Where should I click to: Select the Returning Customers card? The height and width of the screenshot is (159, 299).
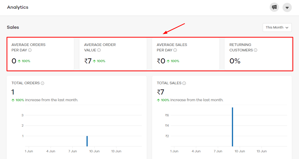258,54
